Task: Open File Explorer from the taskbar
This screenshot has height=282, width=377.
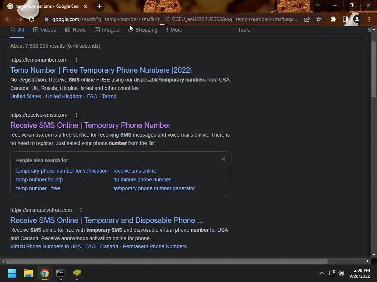Action: [x=28, y=273]
